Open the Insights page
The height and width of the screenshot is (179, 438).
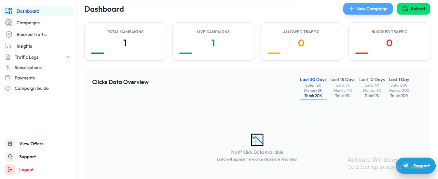pyautogui.click(x=38, y=46)
